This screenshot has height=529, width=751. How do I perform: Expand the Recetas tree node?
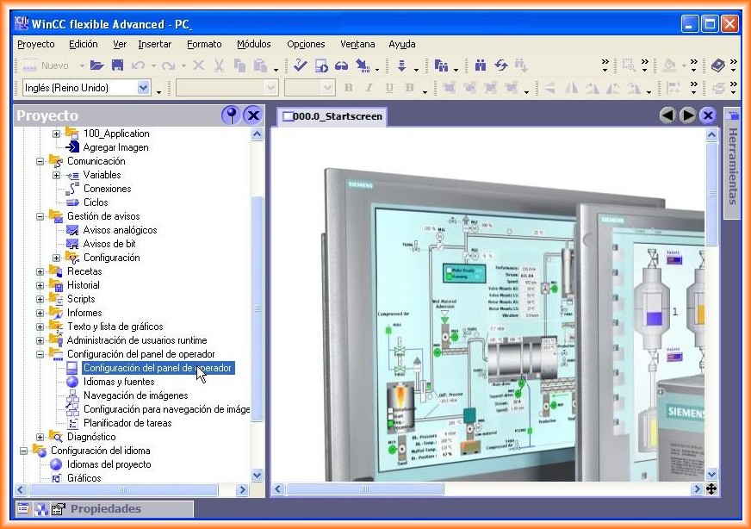point(40,271)
